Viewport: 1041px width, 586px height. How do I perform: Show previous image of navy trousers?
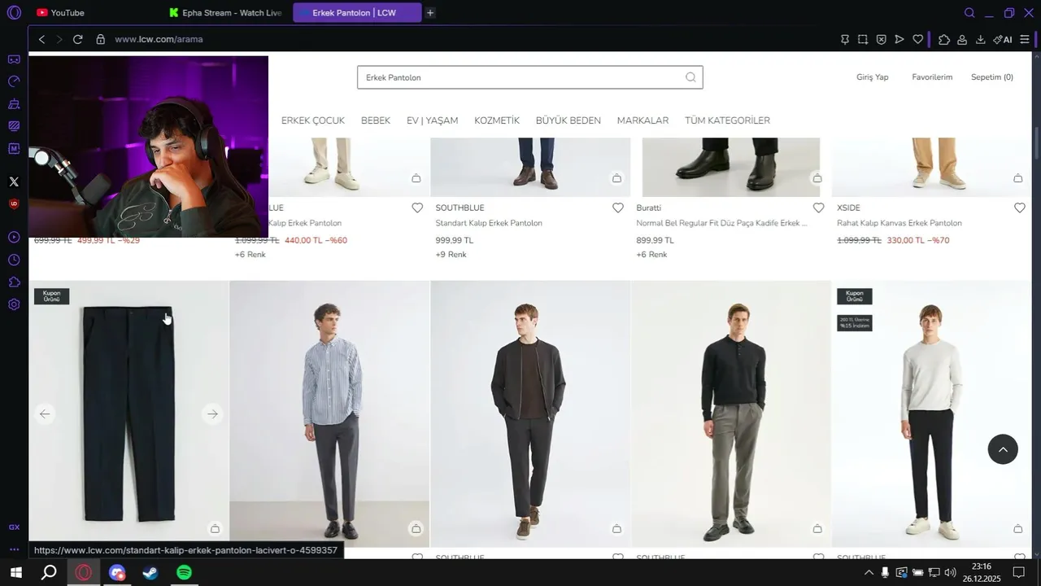click(45, 414)
